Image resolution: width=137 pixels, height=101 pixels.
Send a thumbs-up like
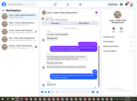(98, 92)
